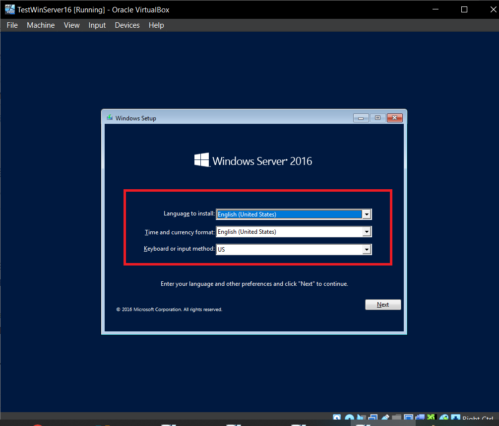Open the File menu
This screenshot has height=426, width=499.
12,25
